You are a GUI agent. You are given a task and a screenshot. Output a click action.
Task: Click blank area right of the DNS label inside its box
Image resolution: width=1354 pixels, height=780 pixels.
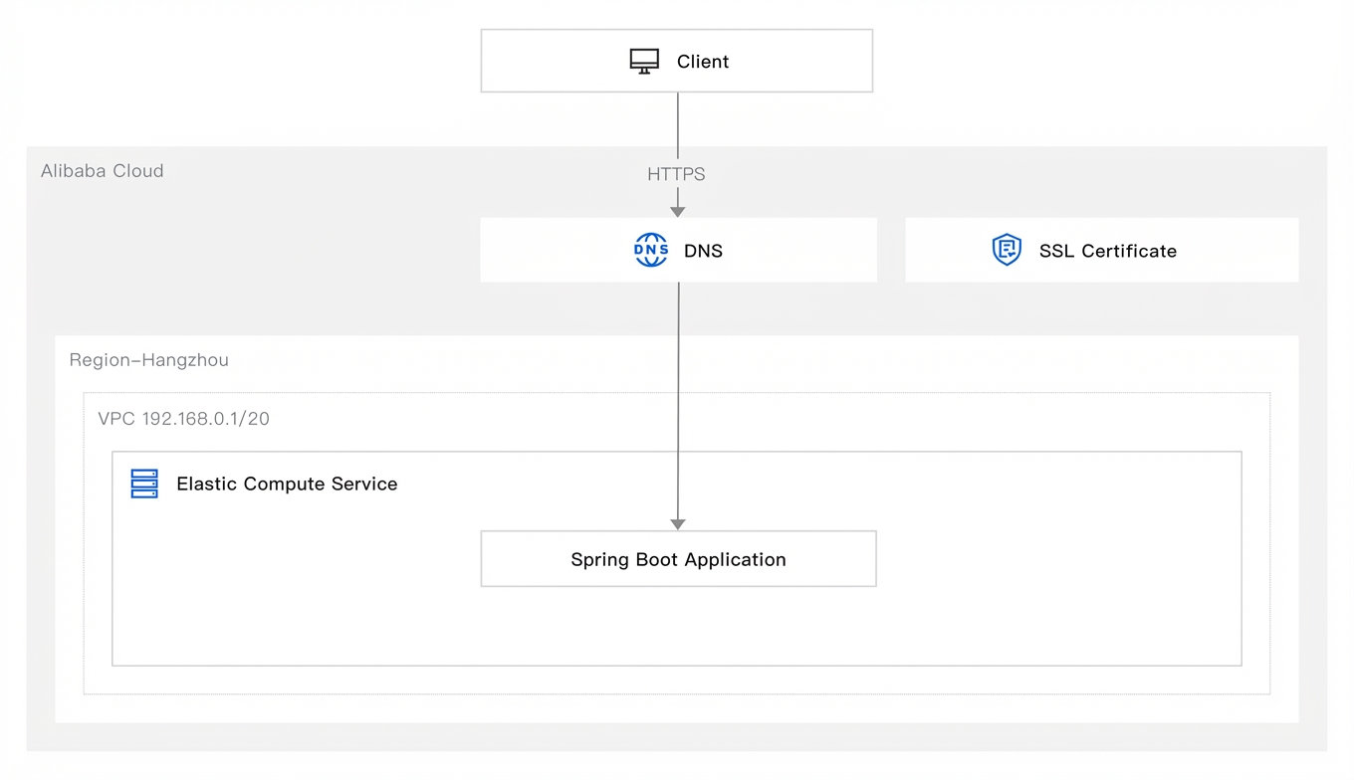tap(796, 251)
